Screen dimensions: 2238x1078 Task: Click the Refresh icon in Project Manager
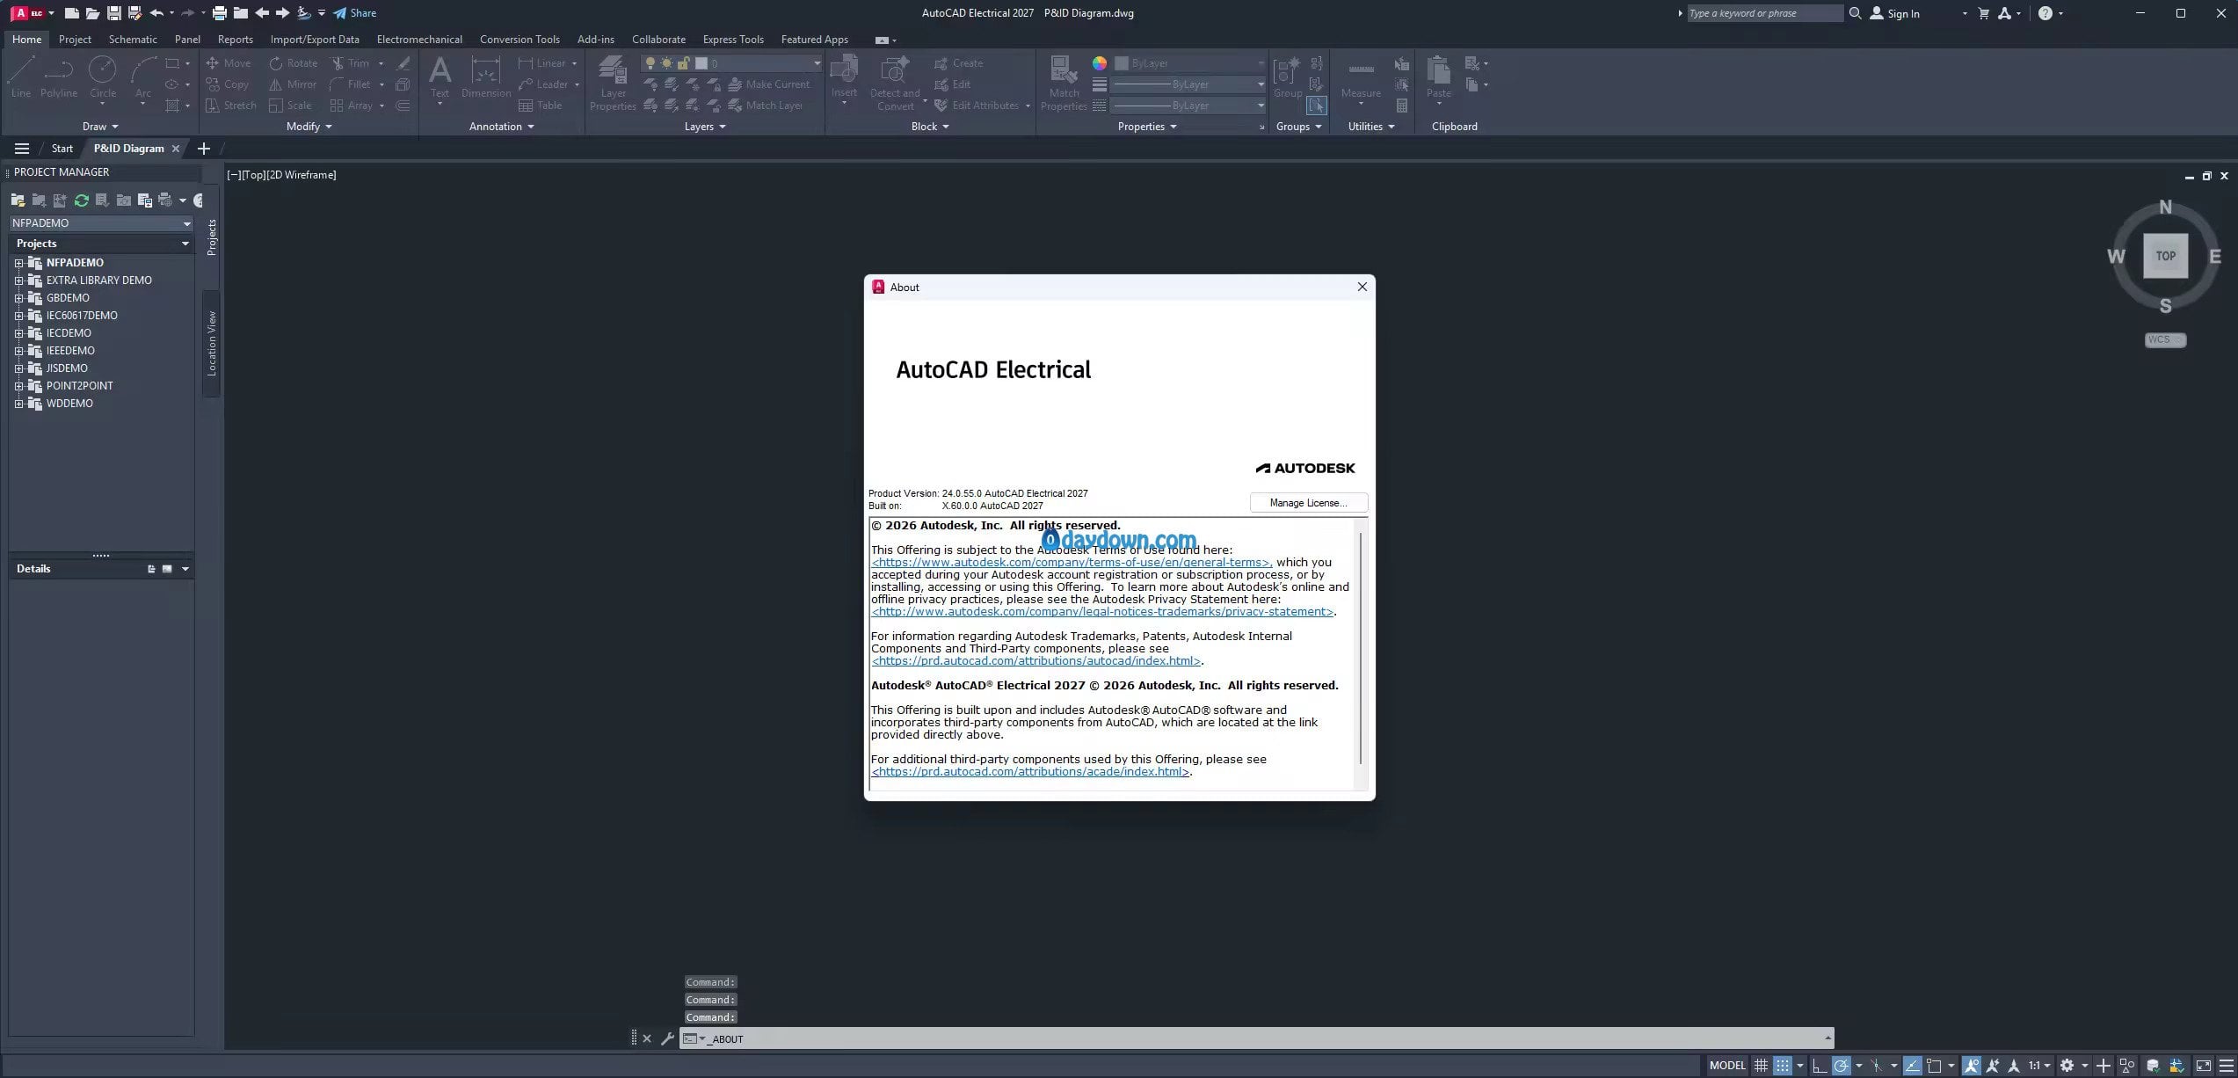click(x=82, y=200)
